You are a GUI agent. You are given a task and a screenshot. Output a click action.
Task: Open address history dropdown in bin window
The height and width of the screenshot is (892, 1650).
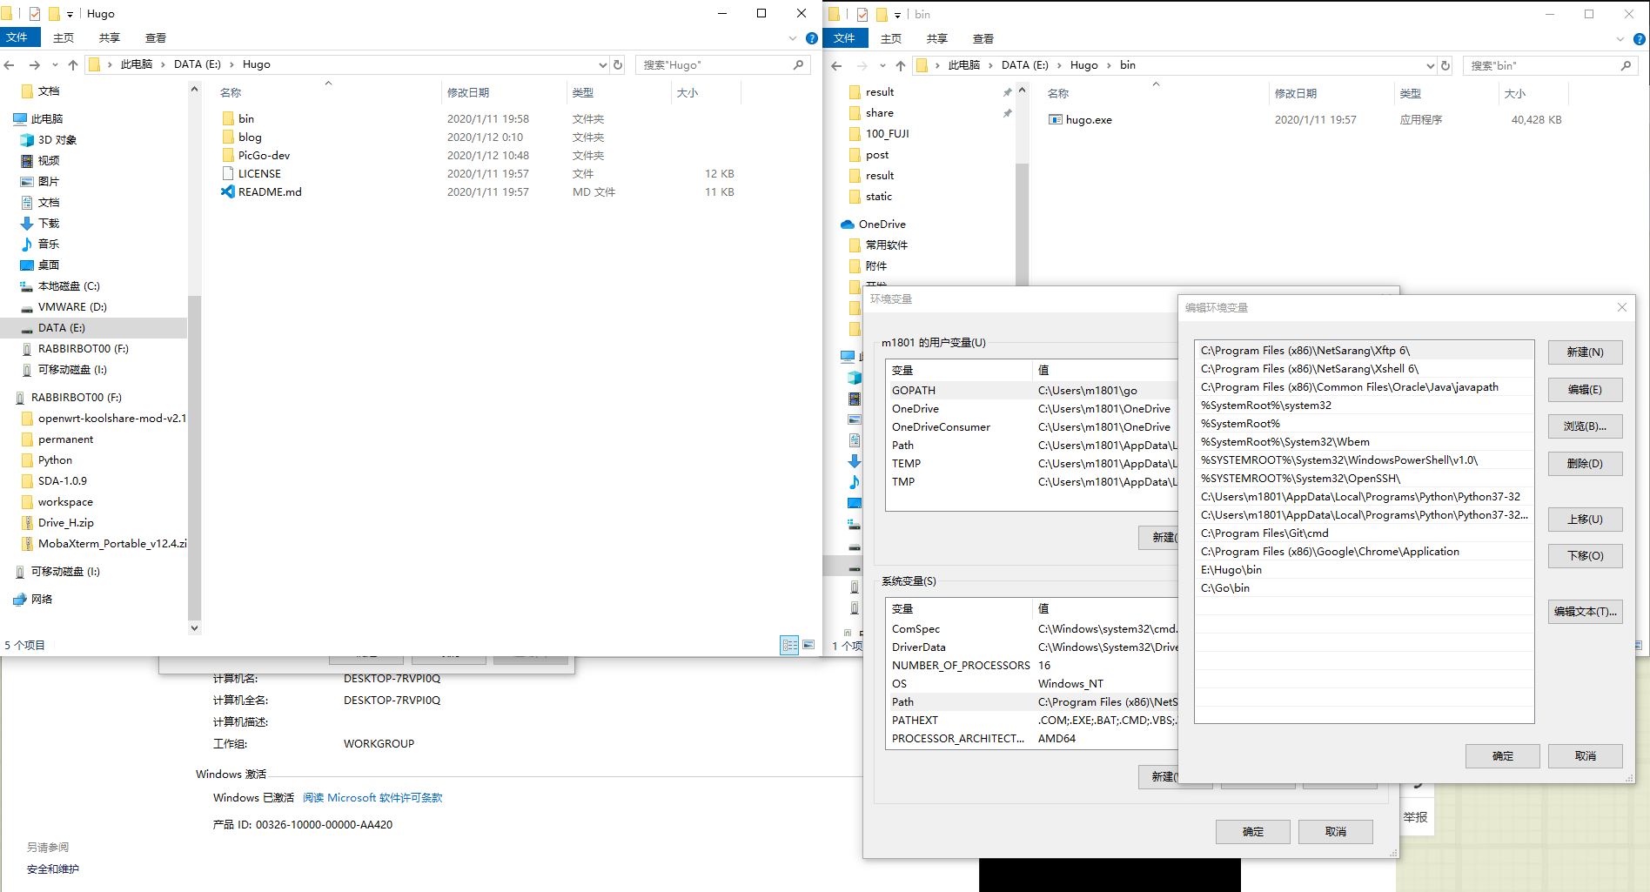(x=1430, y=65)
